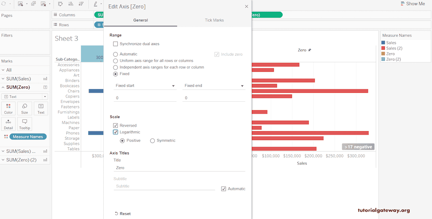Viewport: 432px width, 219px height.
Task: Click the axis Title input field
Action: point(179,168)
